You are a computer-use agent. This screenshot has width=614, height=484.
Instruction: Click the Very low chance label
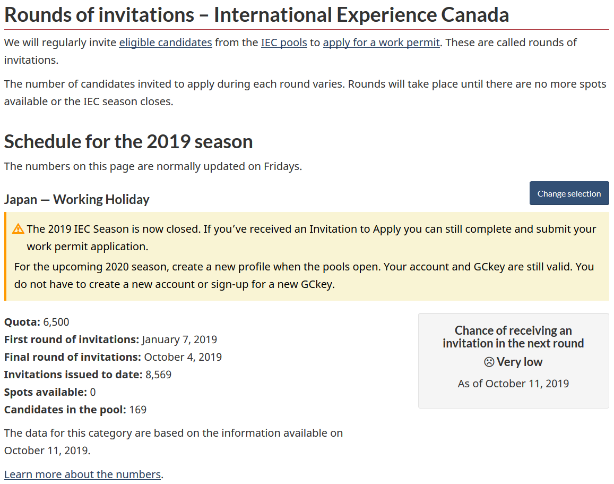pos(520,362)
